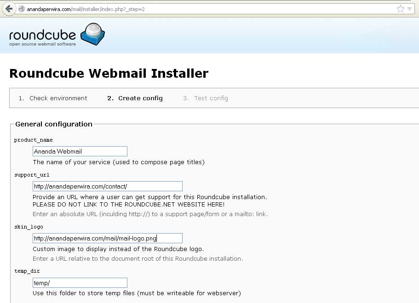Click the skin_logo label
Screen dimensions: 419x303
tap(29, 227)
